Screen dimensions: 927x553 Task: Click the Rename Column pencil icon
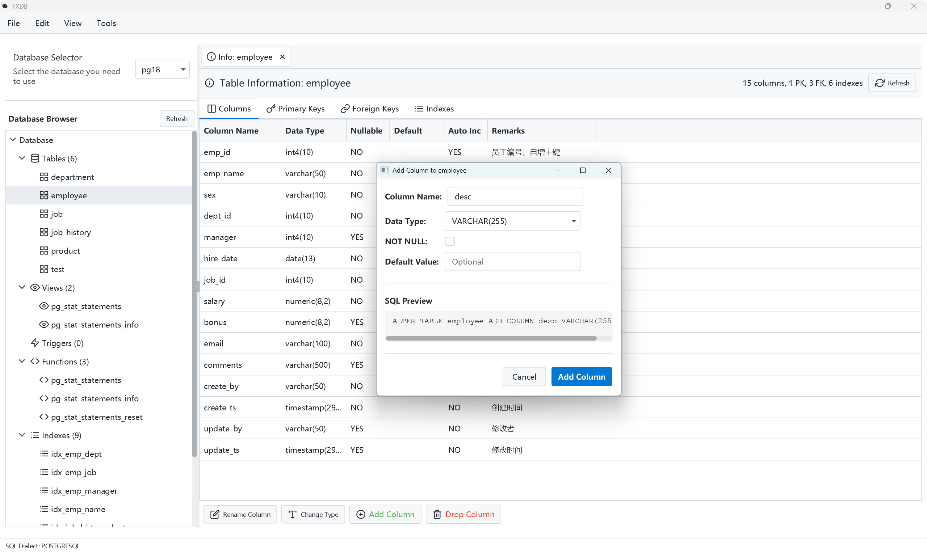[215, 514]
